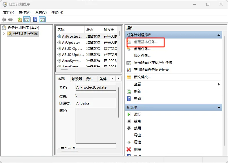
Task: Click the details pane vertical scrollbar
Action: (x=118, y=102)
